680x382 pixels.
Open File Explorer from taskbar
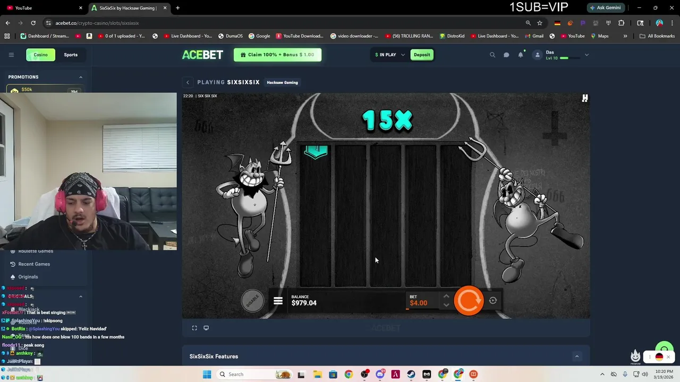(317, 374)
